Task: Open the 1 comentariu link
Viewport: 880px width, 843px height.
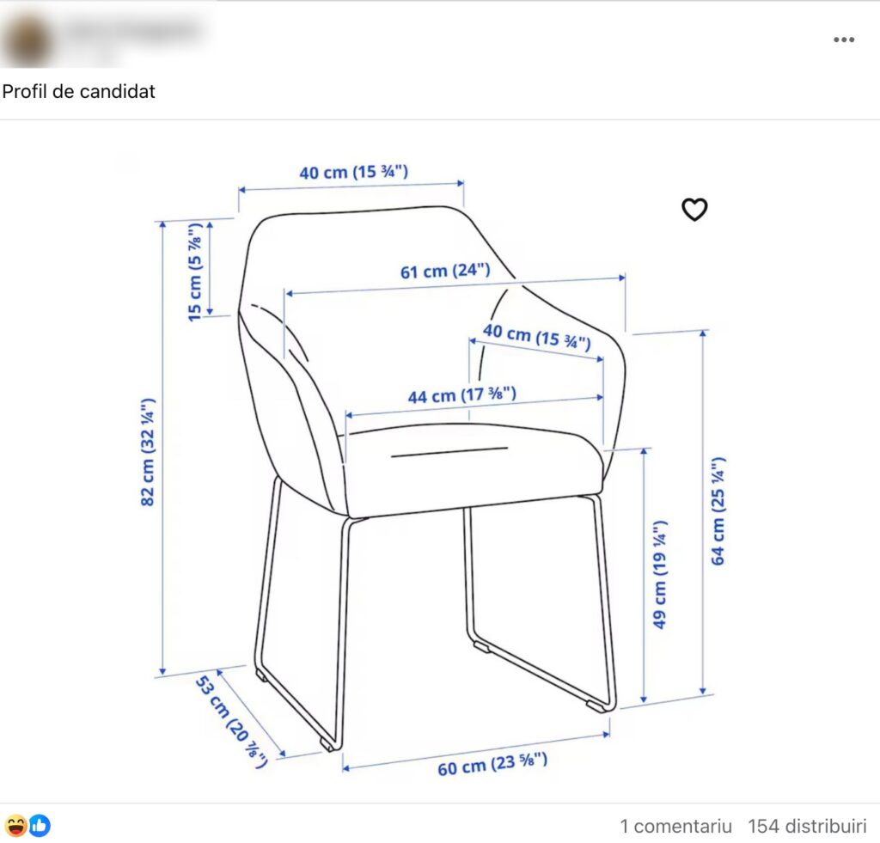Action: pyautogui.click(x=675, y=826)
